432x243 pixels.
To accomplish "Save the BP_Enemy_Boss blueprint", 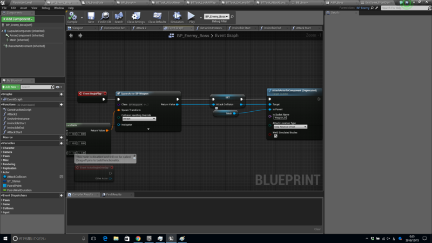I will (91, 17).
